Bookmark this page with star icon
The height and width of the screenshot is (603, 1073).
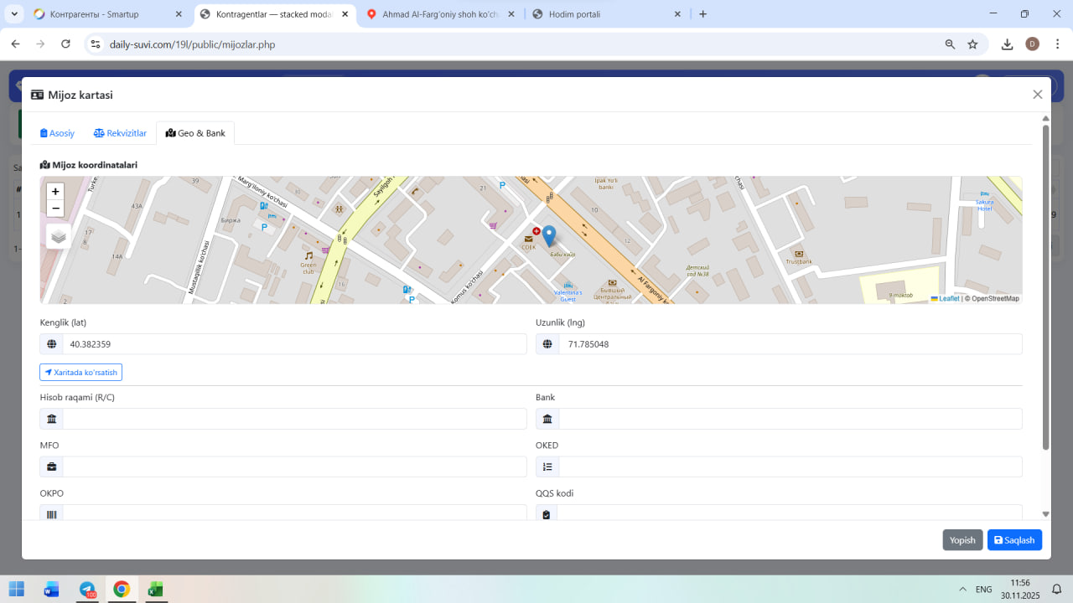coord(972,44)
